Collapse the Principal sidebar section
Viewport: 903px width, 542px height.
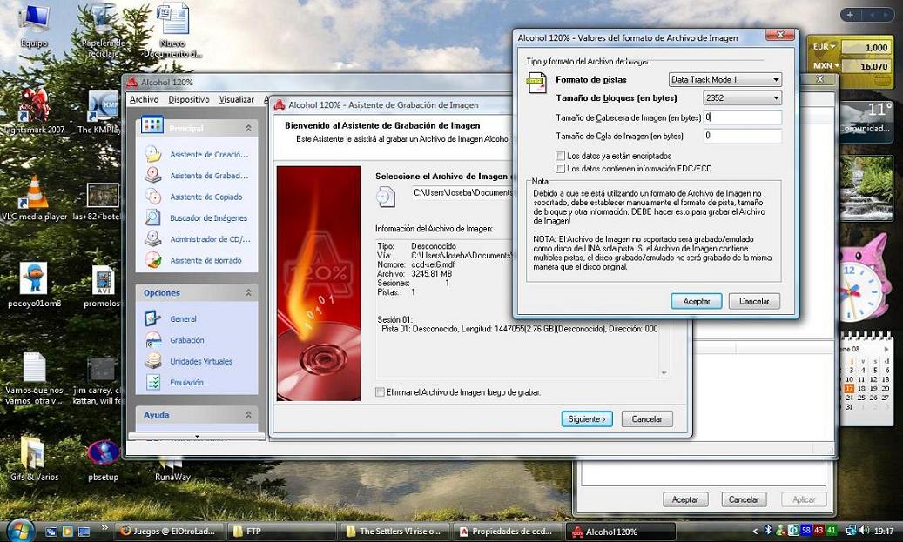(248, 128)
